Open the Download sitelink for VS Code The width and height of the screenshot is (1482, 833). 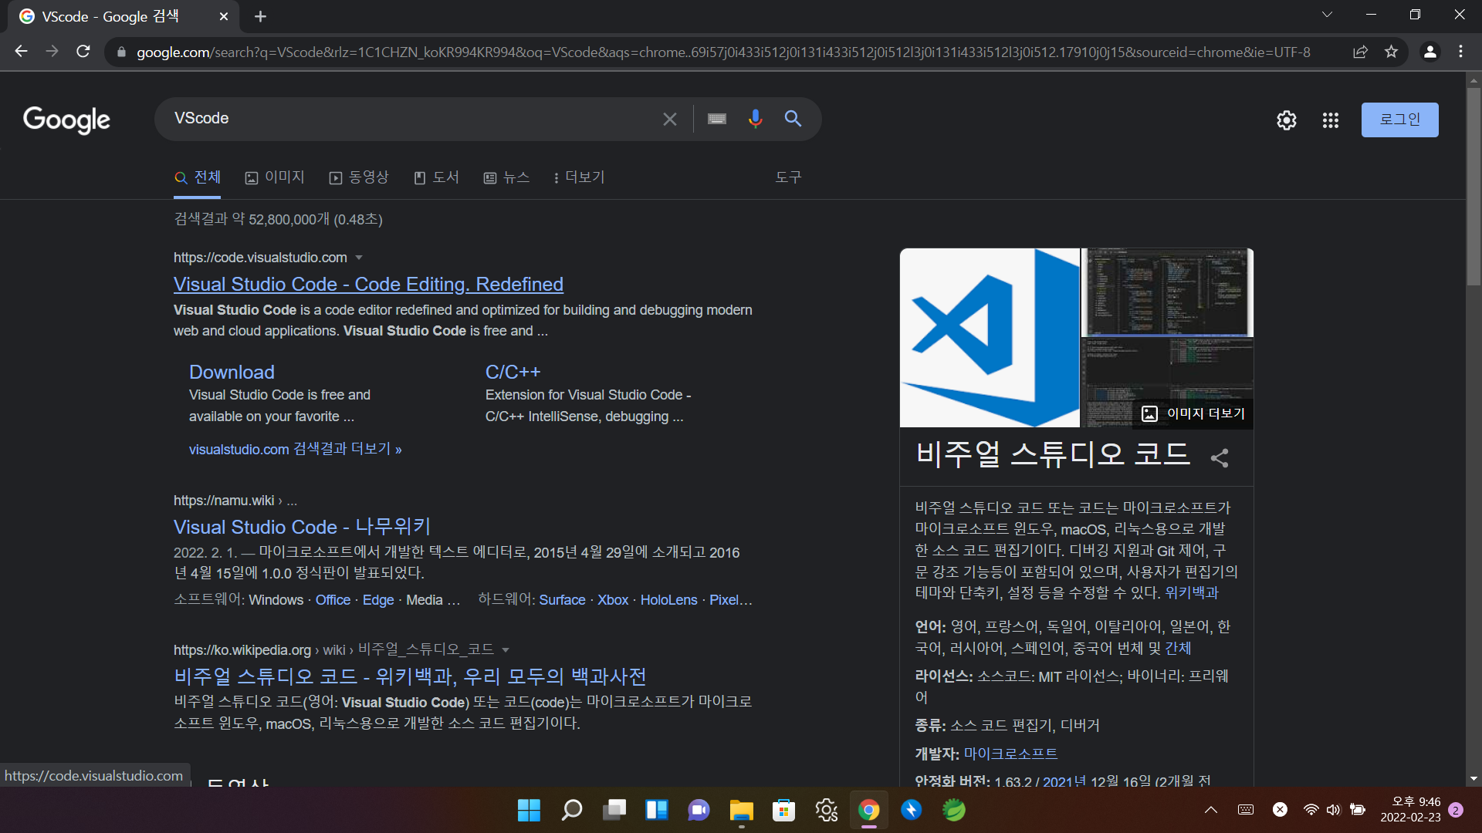[x=232, y=372]
